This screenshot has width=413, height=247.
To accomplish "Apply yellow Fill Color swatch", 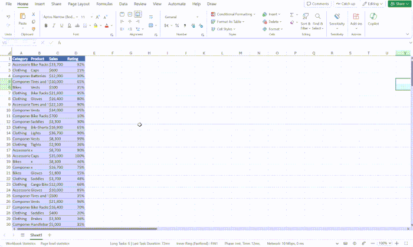I will coord(96,25).
